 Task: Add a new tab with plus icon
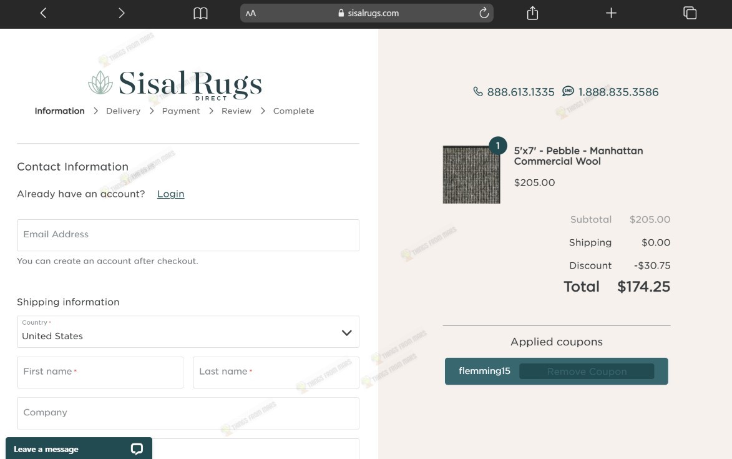[x=611, y=13]
